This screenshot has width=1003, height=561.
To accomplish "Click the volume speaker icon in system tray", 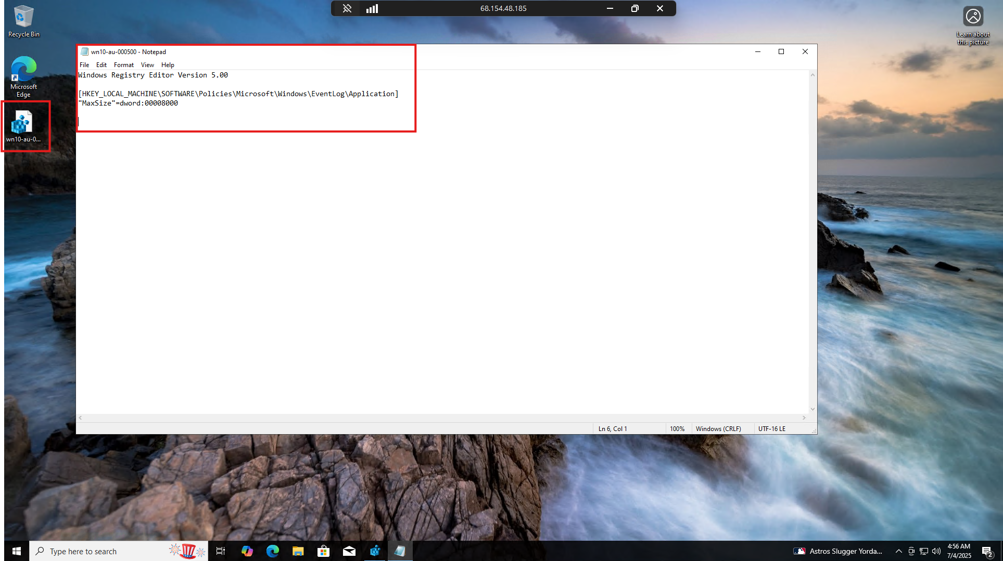I will 936,551.
